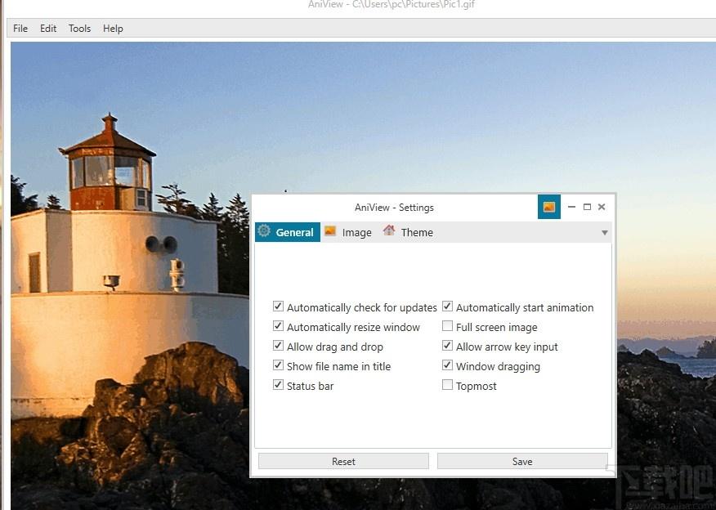The width and height of the screenshot is (716, 510).
Task: Enable the Topmost checkbox
Action: tap(448, 385)
